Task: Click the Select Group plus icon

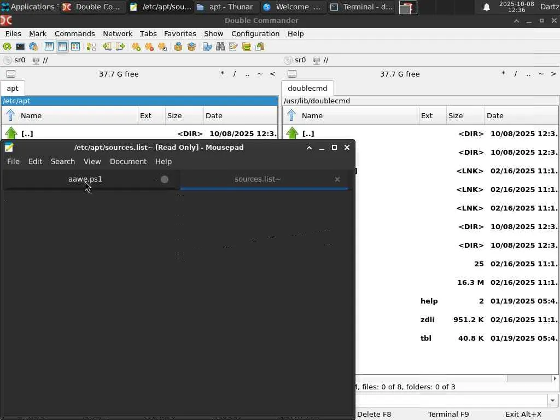Action: tap(136, 46)
